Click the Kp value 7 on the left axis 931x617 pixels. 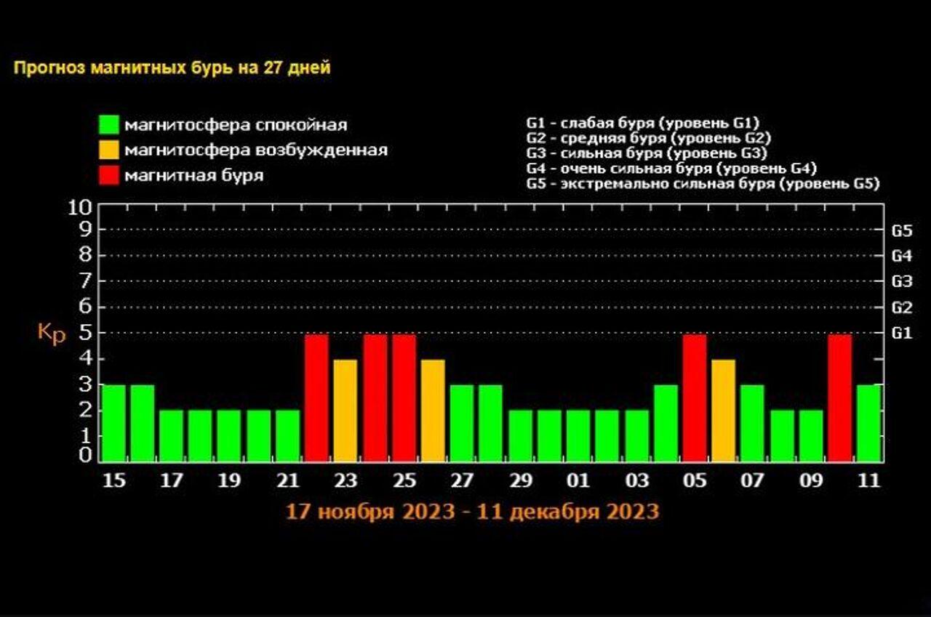click(x=85, y=281)
